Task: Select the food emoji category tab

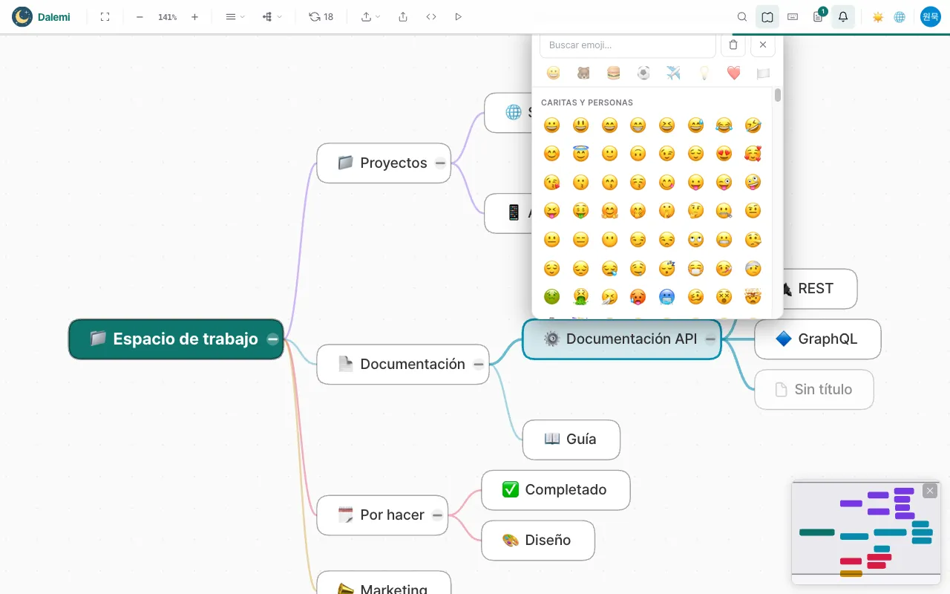Action: pyautogui.click(x=613, y=73)
